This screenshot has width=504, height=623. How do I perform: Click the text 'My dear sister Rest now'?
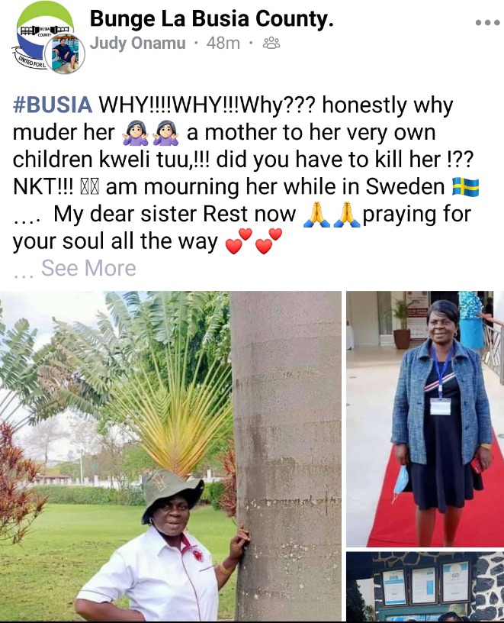(175, 214)
